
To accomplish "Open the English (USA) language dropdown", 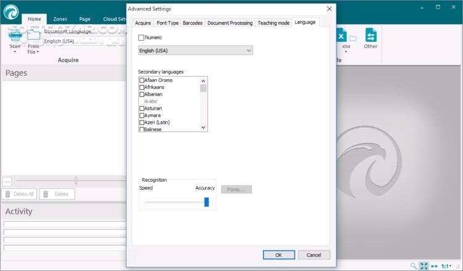I will coord(196,51).
